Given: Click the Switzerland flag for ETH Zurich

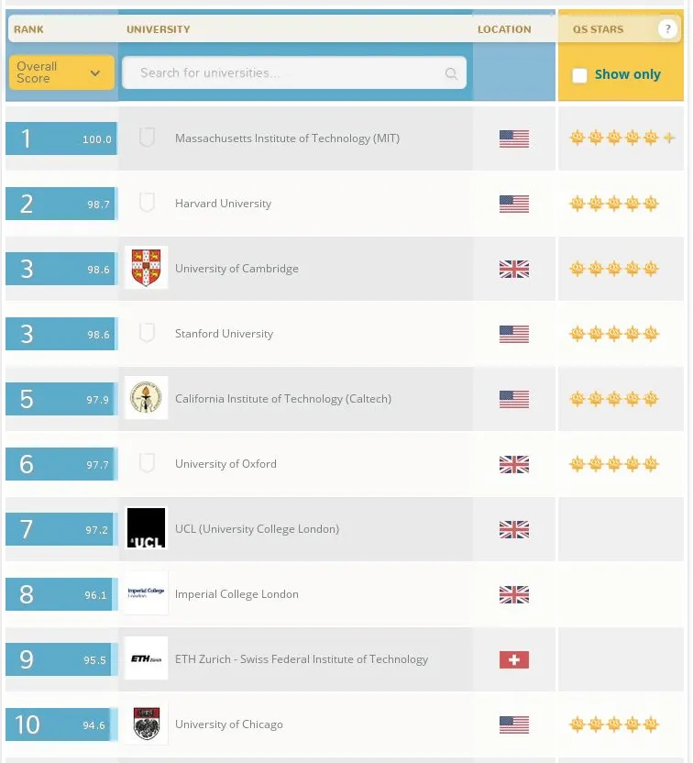Looking at the screenshot, I should point(514,659).
